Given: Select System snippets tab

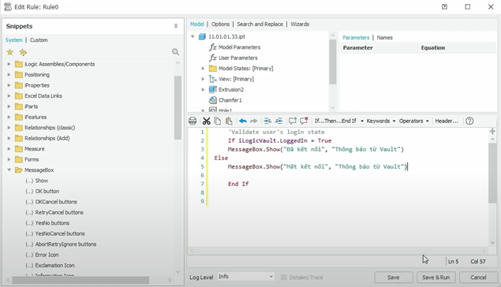Looking at the screenshot, I should (x=13, y=40).
